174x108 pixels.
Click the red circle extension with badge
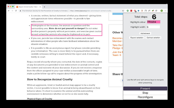click(135, 11)
